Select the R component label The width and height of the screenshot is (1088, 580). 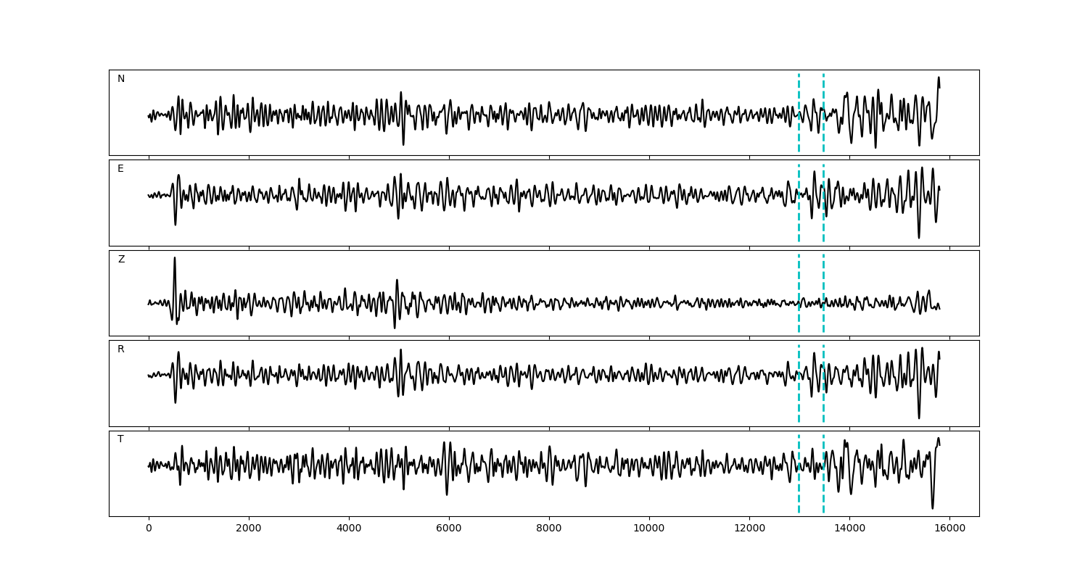(x=121, y=349)
